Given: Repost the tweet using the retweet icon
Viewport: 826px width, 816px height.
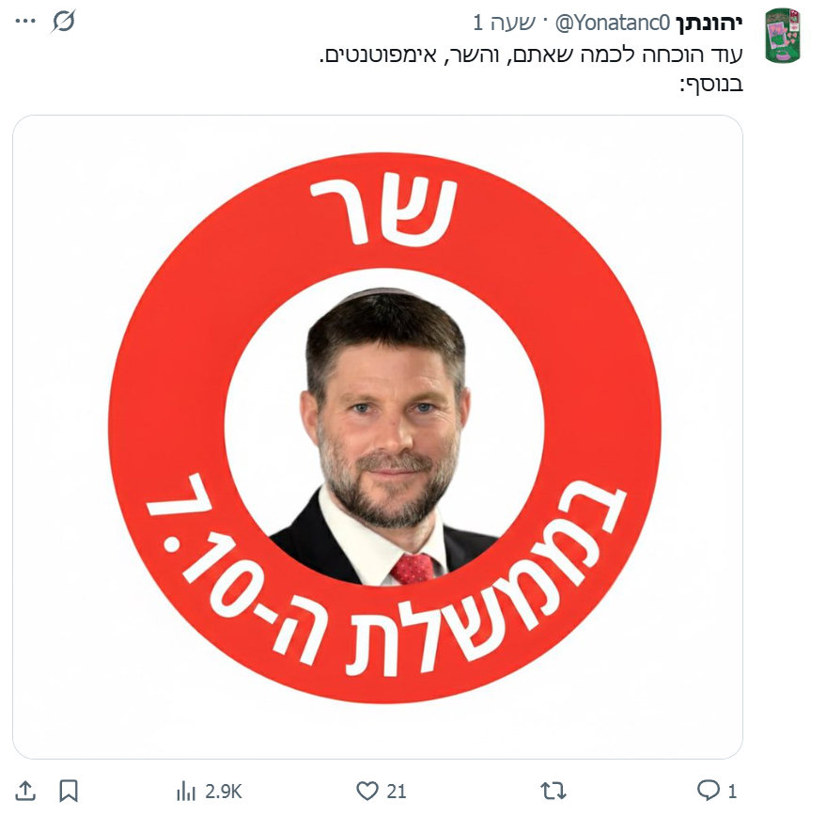Looking at the screenshot, I should point(553,791).
